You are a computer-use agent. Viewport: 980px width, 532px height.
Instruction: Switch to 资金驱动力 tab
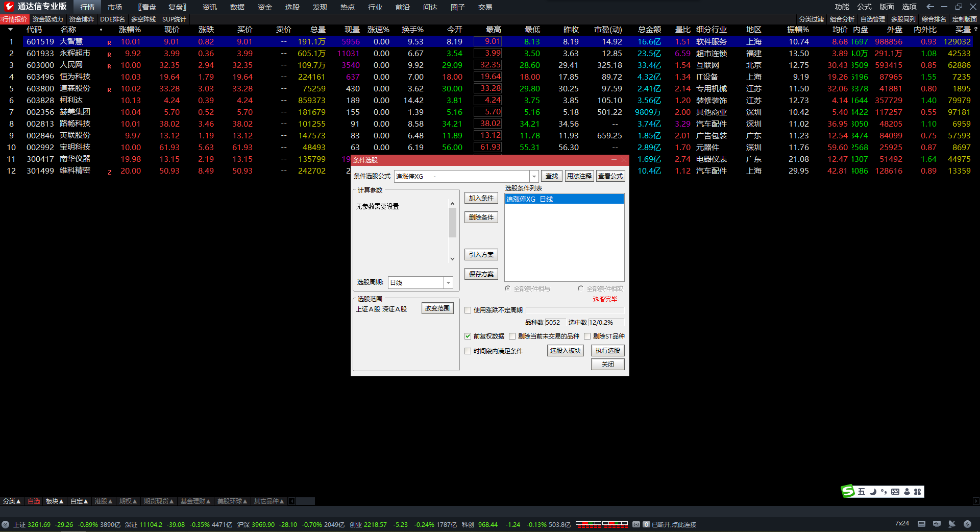[x=47, y=19]
